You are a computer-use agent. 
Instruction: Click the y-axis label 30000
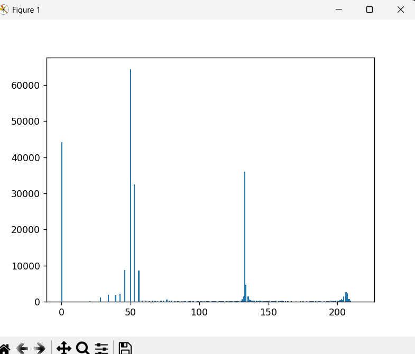(x=25, y=194)
